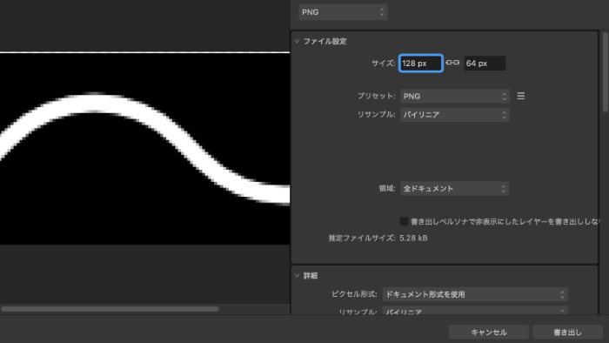Click the white wave preview image
The height and width of the screenshot is (343, 609).
(144, 148)
